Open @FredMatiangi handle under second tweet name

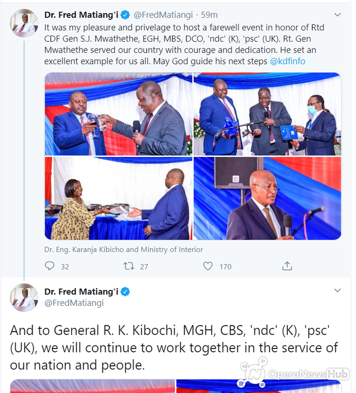coord(74,303)
